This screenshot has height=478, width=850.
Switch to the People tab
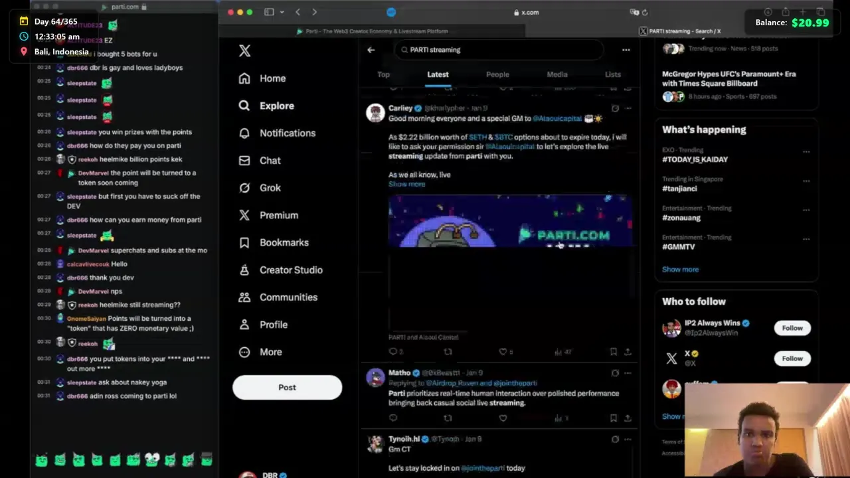tap(497, 74)
